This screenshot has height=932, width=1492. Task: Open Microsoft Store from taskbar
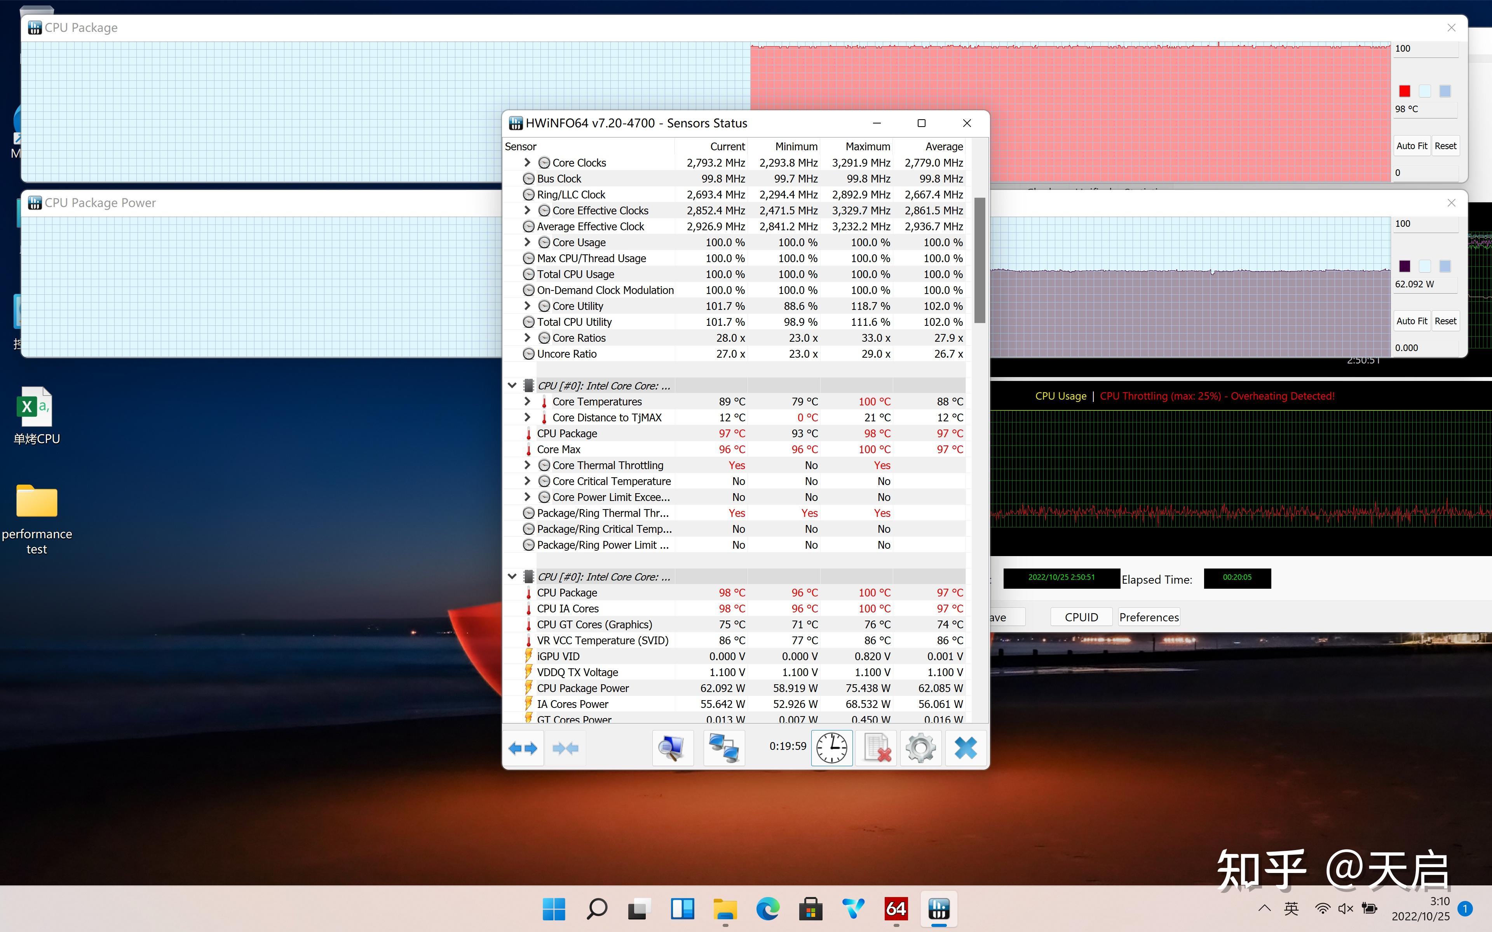tap(811, 909)
